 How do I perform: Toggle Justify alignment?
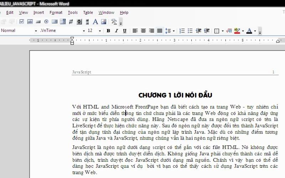click(x=160, y=31)
